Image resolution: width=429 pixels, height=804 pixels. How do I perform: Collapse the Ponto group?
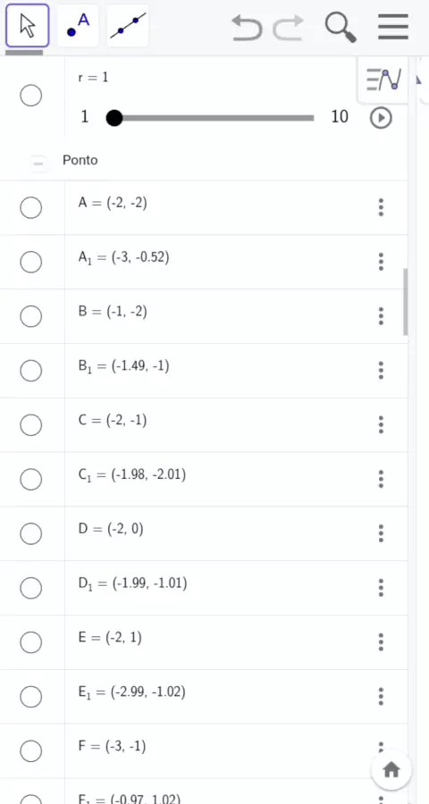tap(38, 163)
